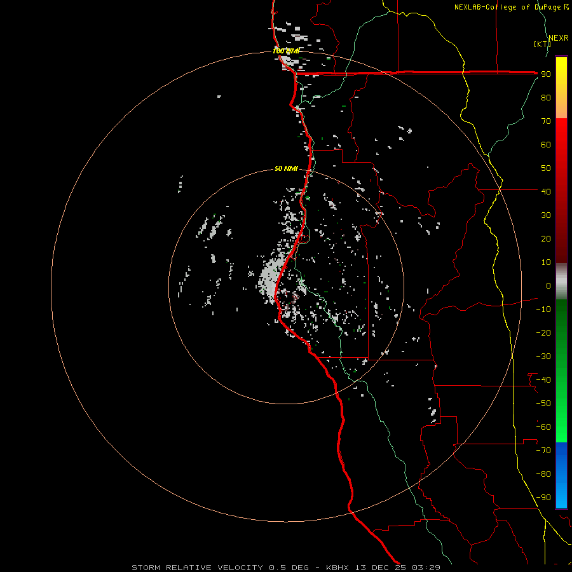Click the [KT] units label above the color scale
572x572 pixels.
pyautogui.click(x=542, y=44)
